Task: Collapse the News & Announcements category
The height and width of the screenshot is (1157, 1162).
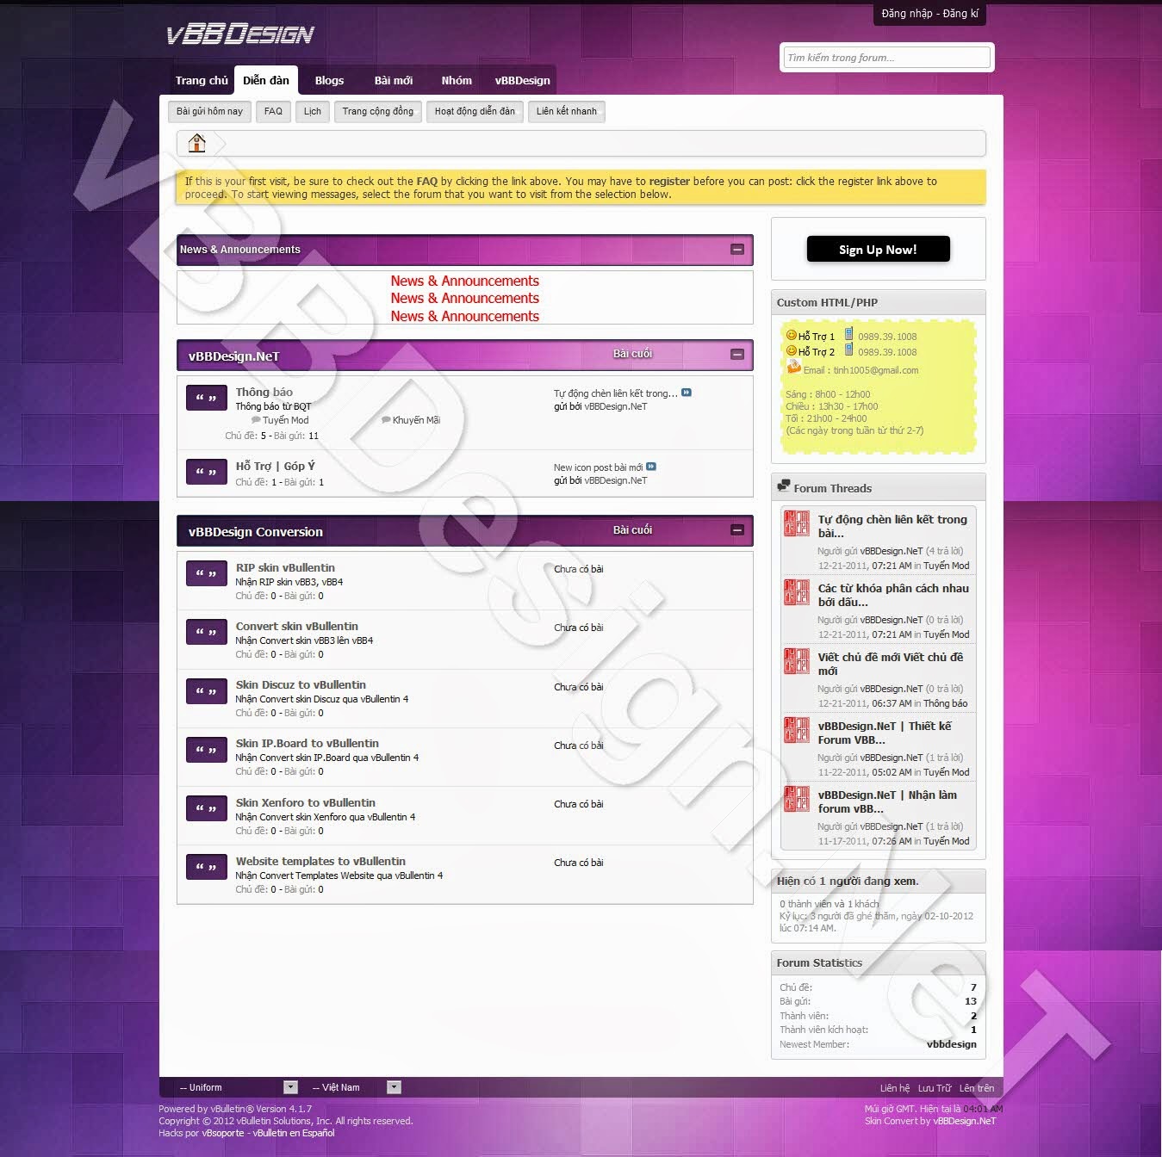Action: point(737,250)
